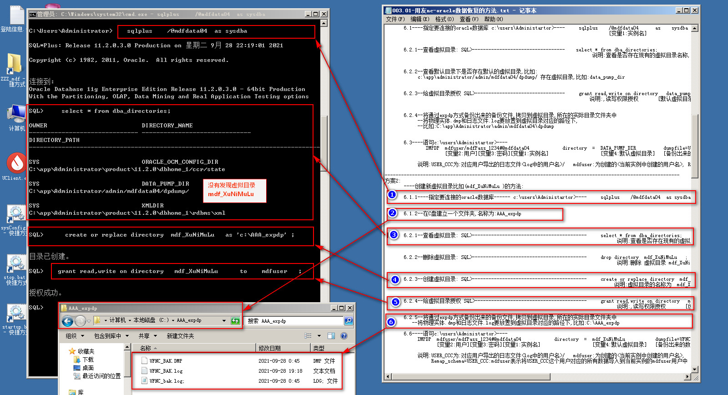
Task: Open the 共享 dropdown menu
Action: [x=147, y=336]
